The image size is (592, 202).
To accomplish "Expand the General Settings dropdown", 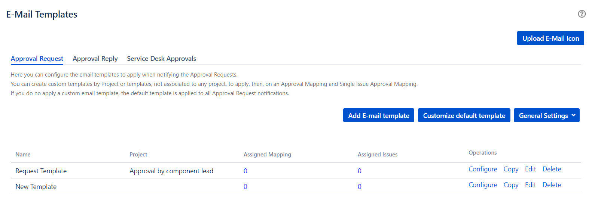I will click(x=546, y=115).
